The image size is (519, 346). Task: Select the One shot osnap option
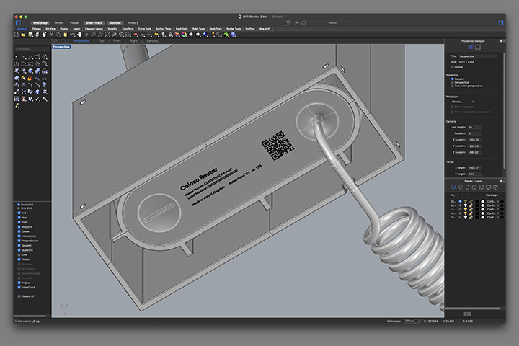[x=19, y=208]
